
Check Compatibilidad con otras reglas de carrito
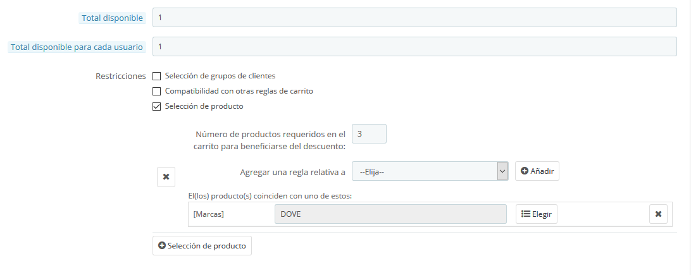157,91
